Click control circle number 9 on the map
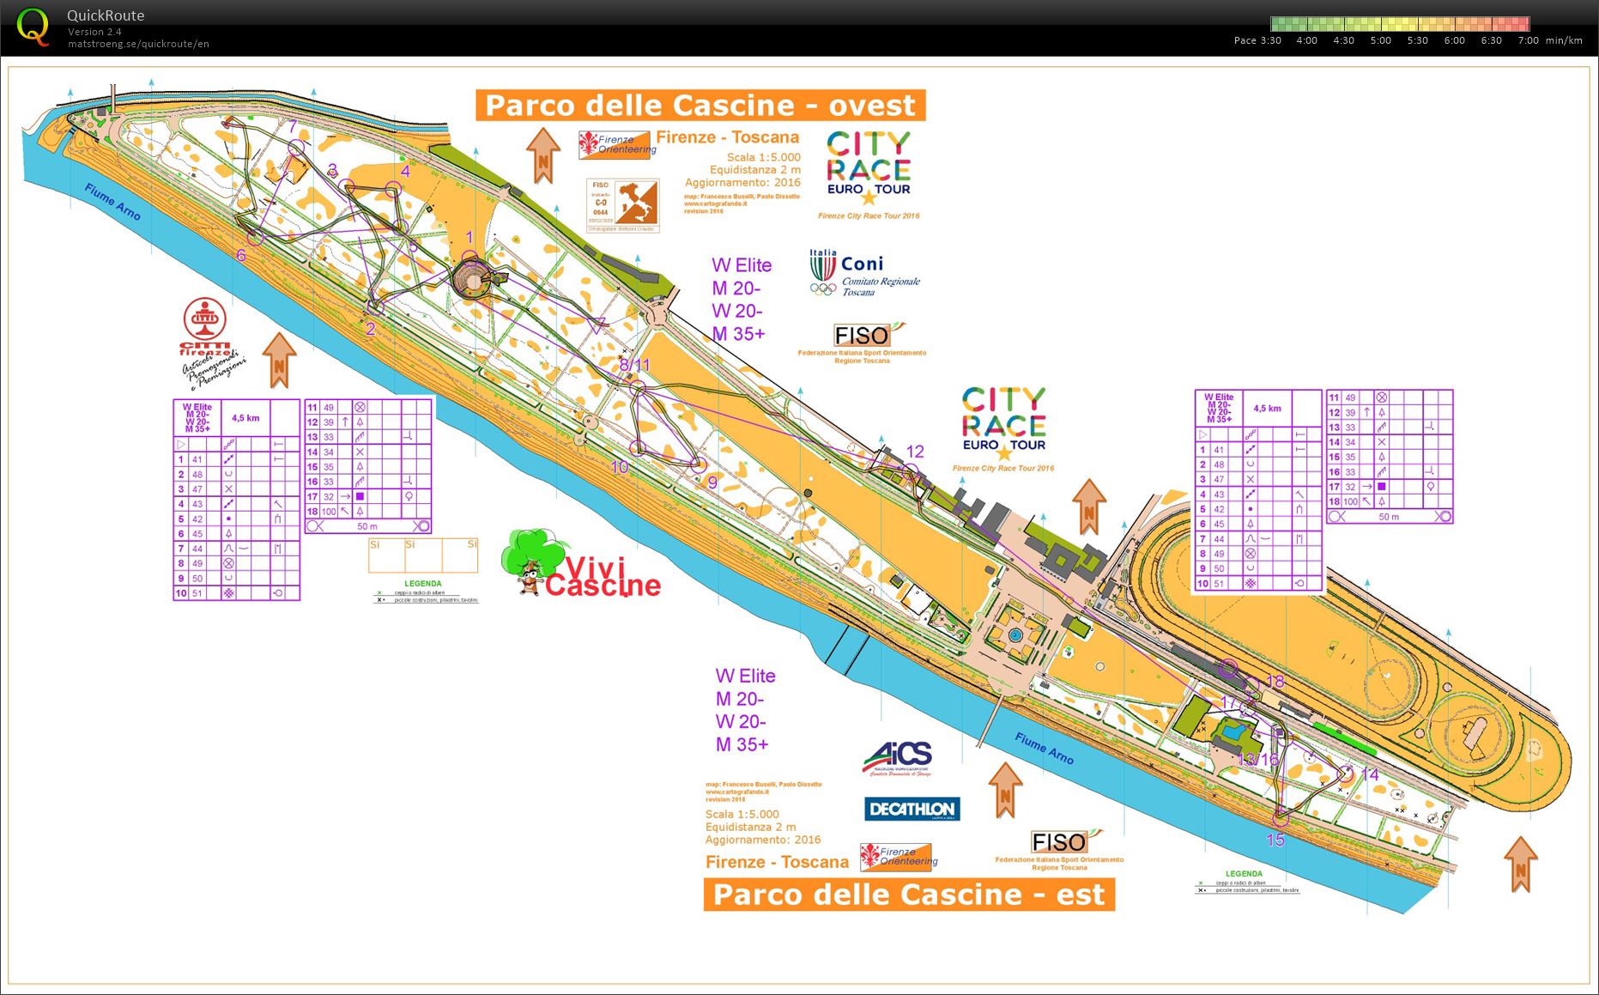This screenshot has height=995, width=1599. (x=699, y=464)
